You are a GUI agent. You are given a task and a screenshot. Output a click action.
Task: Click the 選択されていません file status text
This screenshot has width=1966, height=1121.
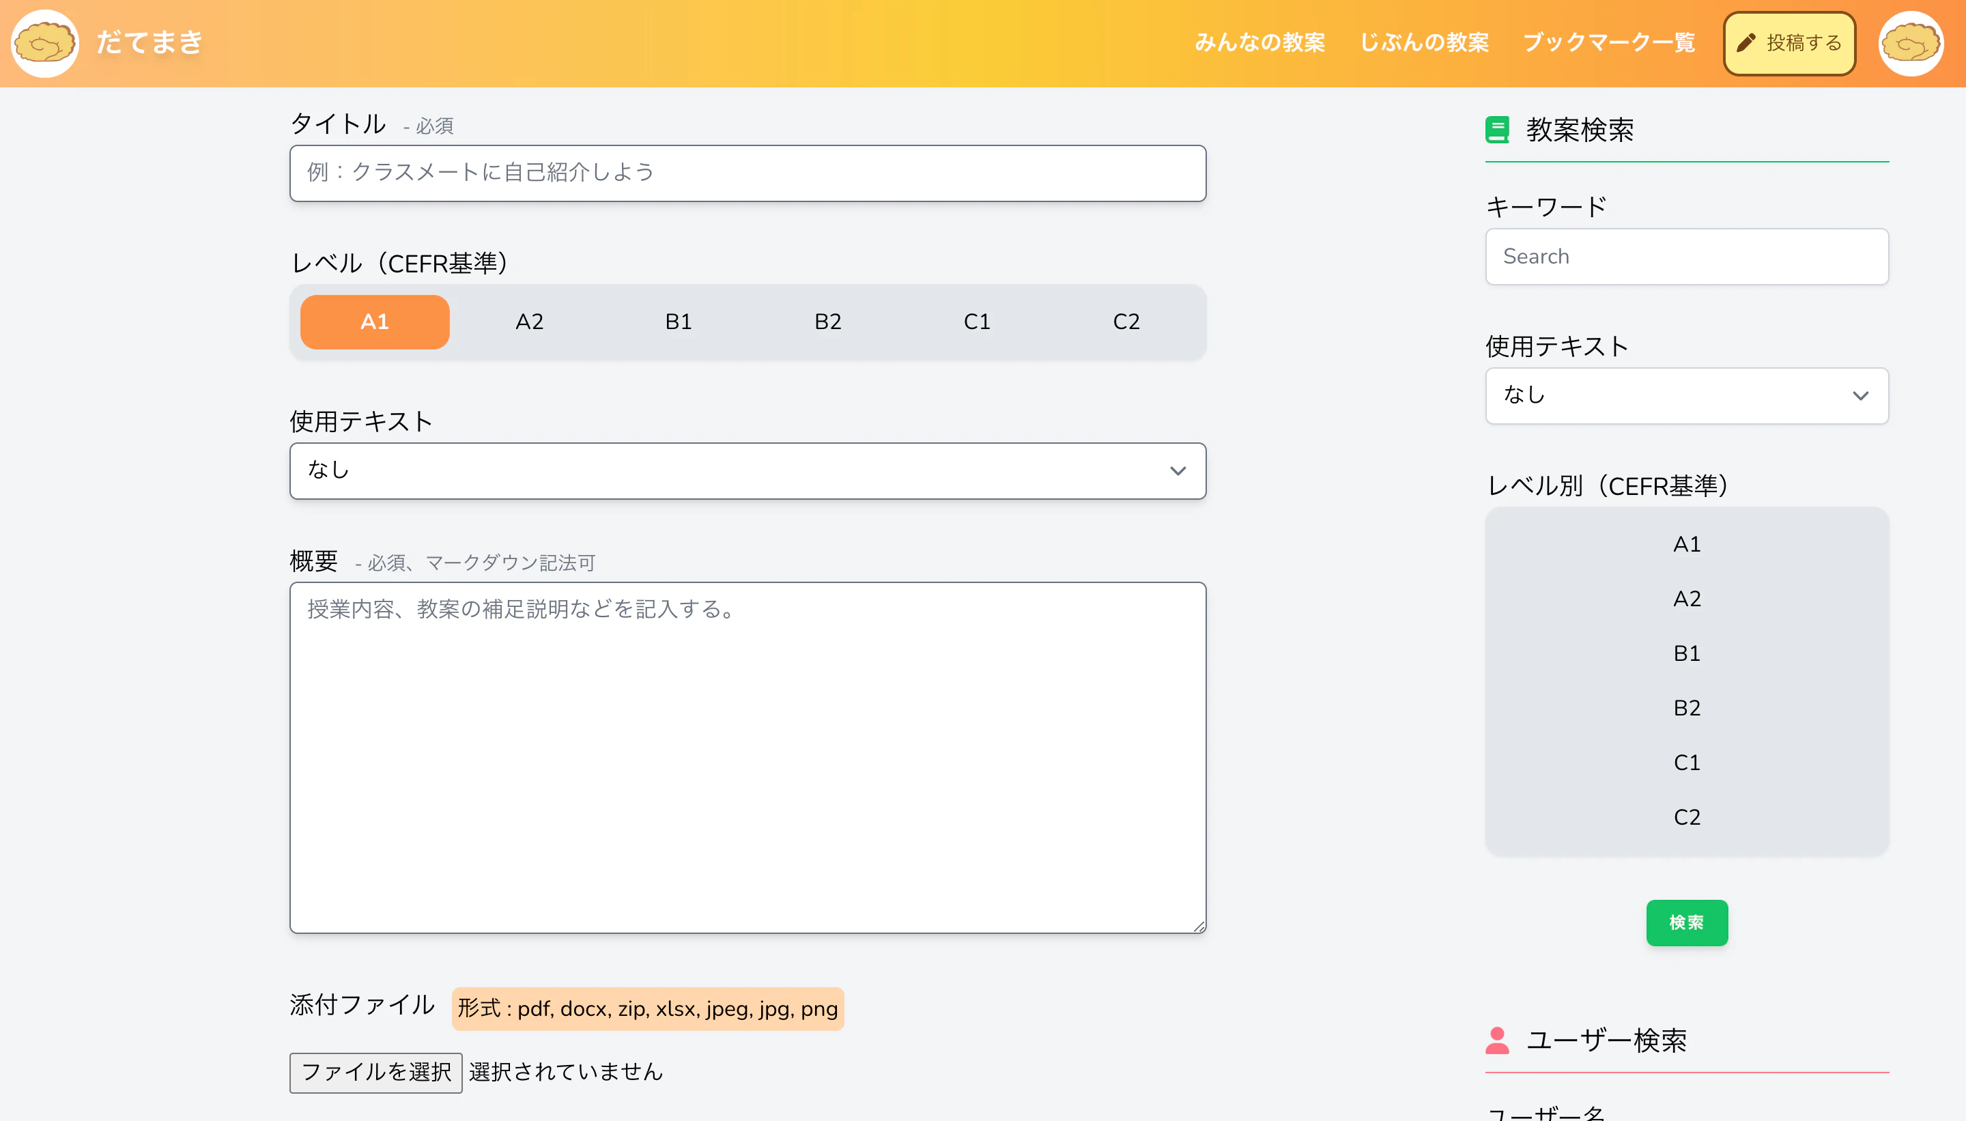pos(566,1072)
